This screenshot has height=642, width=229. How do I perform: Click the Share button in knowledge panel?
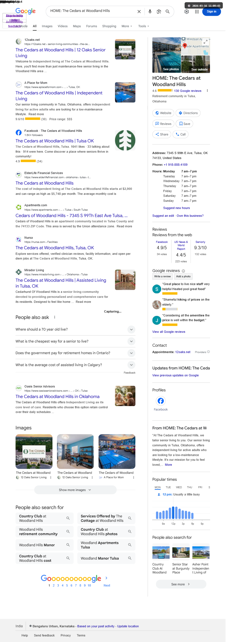162,134
